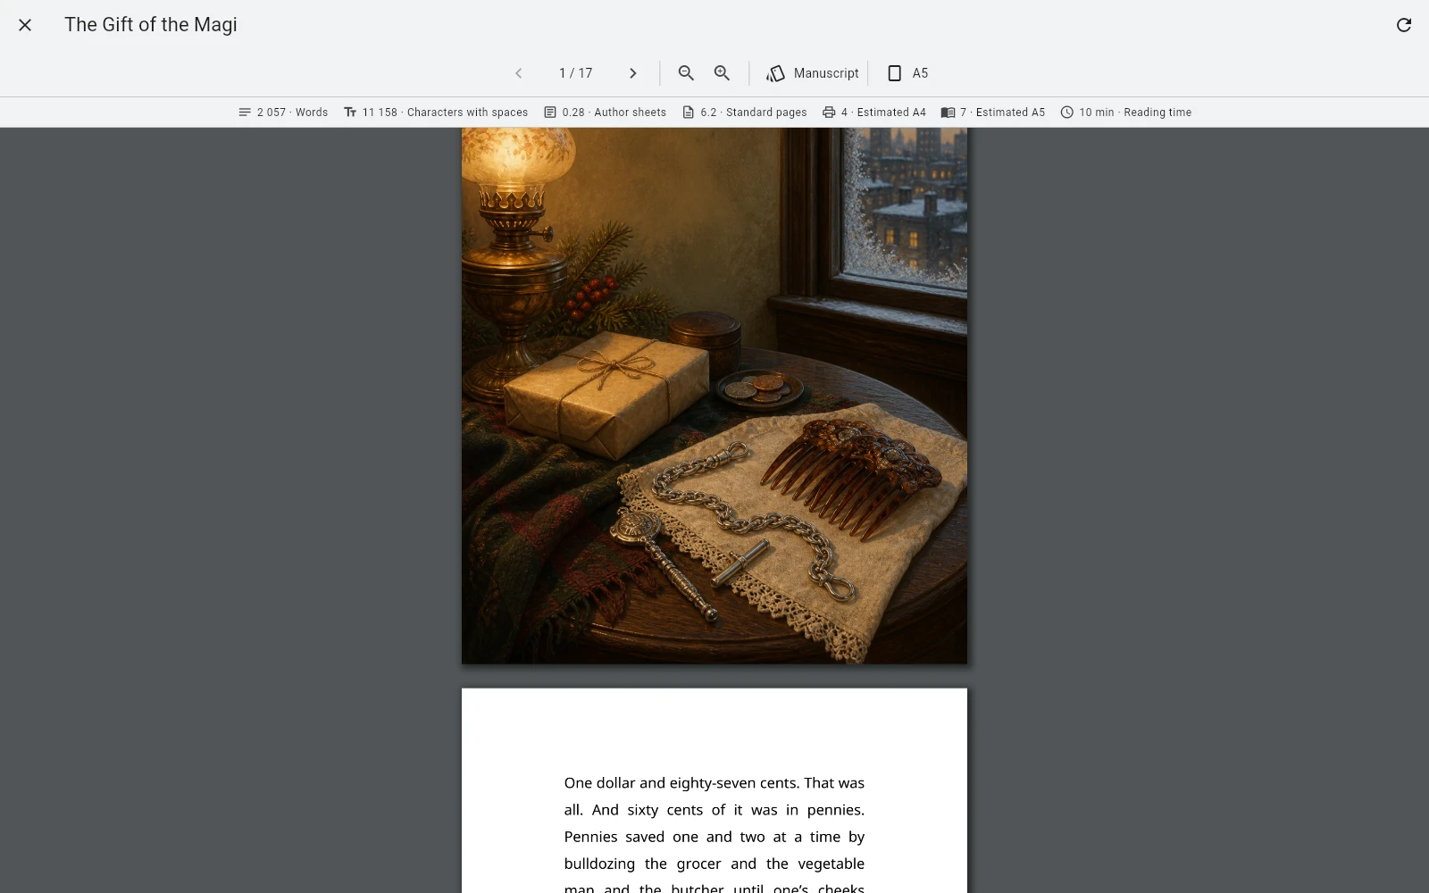Click the cover illustration page
1429x893 pixels.
(714, 396)
